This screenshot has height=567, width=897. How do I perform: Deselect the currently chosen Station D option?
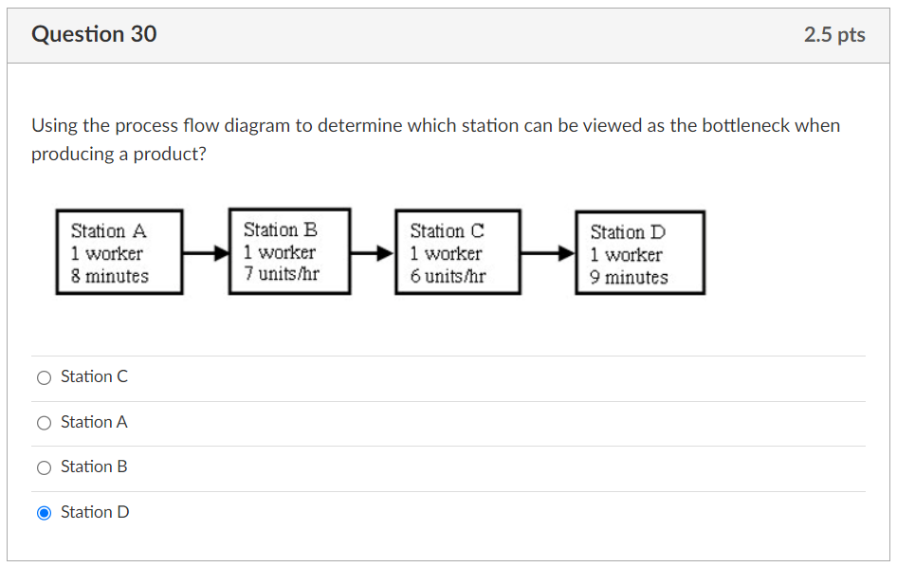click(44, 512)
